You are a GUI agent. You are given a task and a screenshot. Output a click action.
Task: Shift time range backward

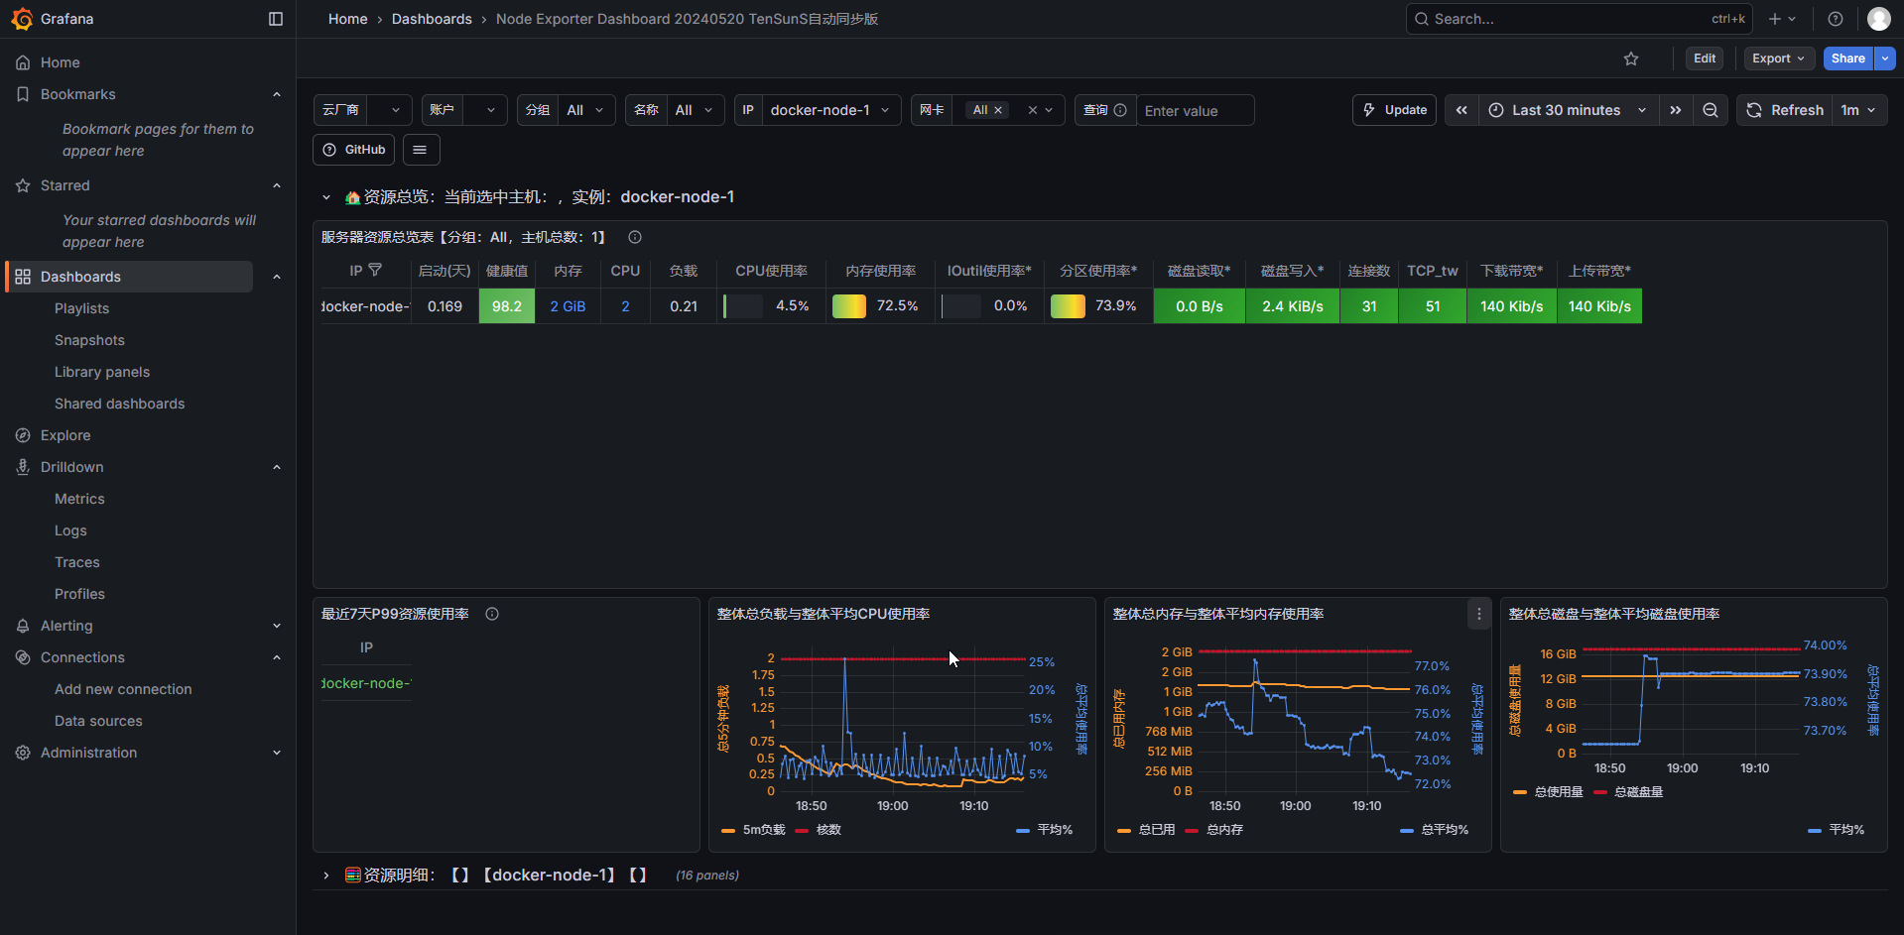click(1461, 110)
